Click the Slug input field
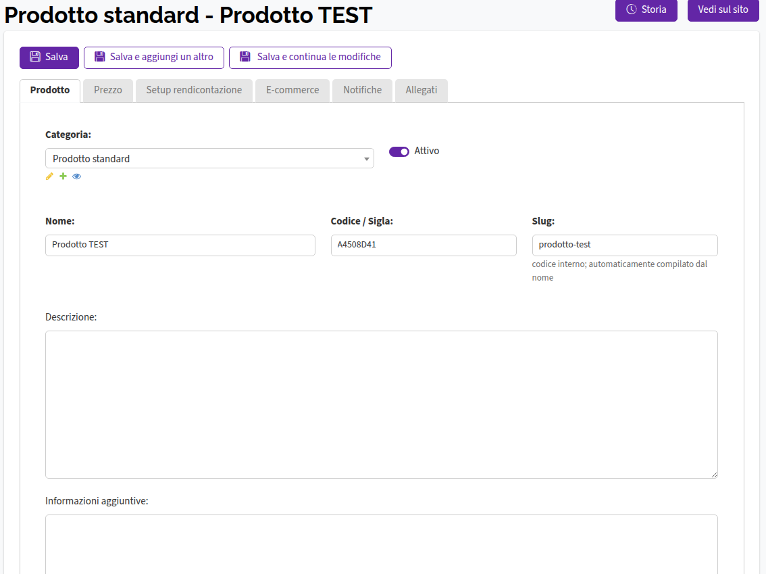This screenshot has height=574, width=766. pyautogui.click(x=625, y=245)
